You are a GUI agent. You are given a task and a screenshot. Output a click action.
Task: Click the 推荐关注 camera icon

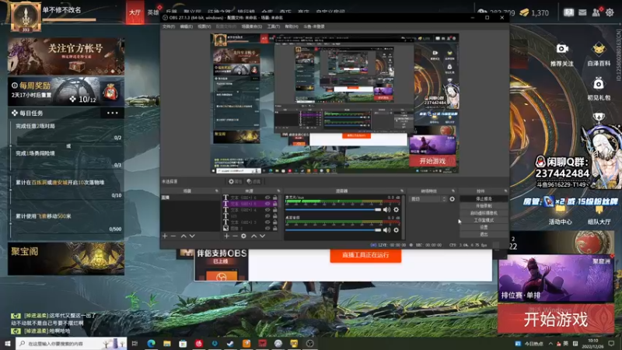(x=561, y=49)
